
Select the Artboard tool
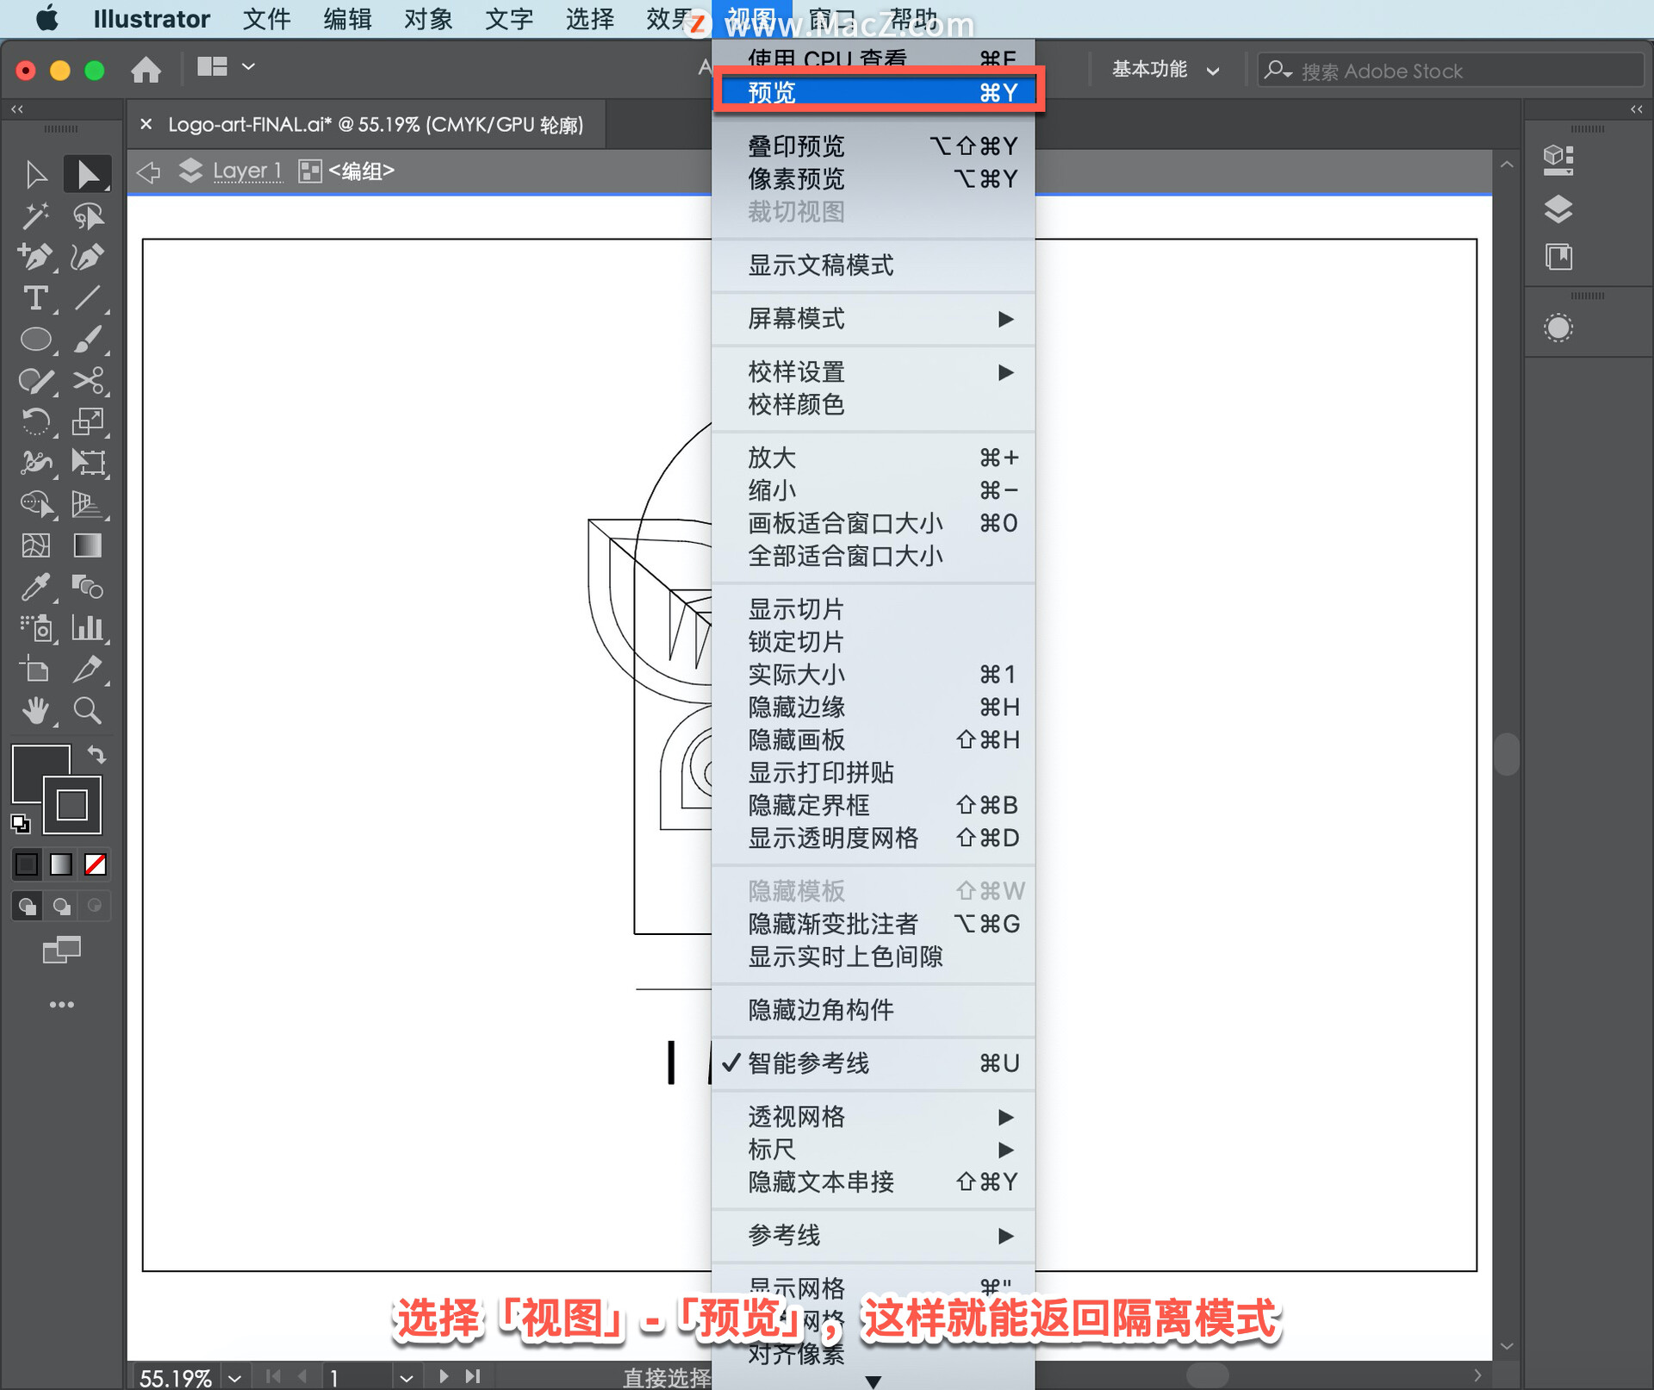[x=35, y=670]
